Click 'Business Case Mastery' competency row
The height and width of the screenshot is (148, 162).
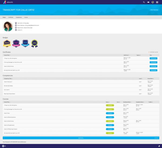[81, 86]
